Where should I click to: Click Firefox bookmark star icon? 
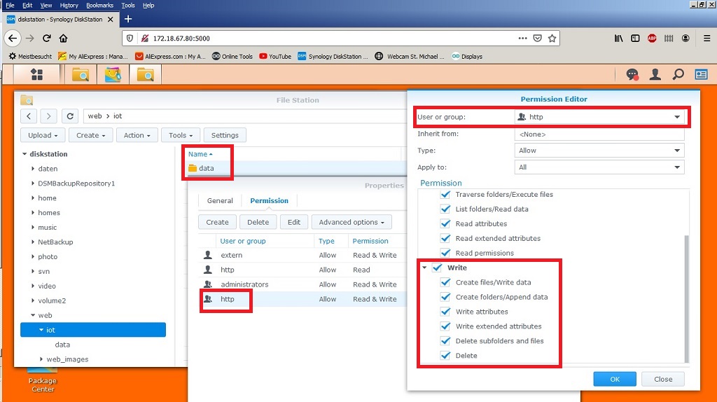(552, 39)
